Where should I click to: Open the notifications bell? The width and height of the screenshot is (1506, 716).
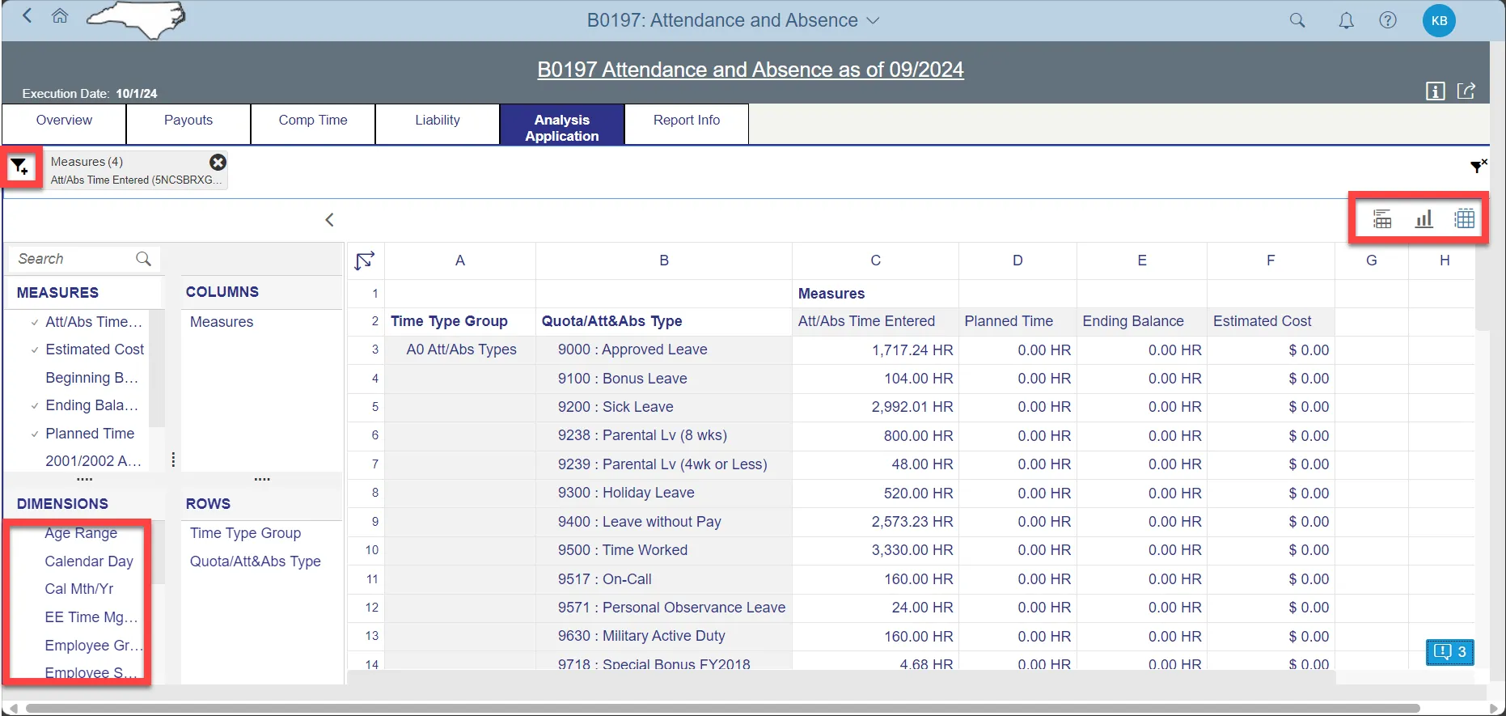point(1346,21)
